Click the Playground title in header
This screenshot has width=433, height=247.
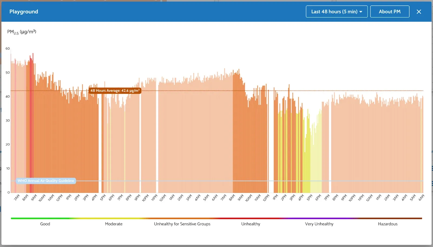coord(24,12)
